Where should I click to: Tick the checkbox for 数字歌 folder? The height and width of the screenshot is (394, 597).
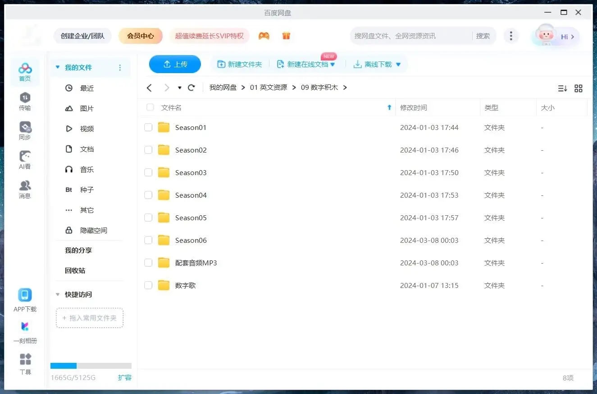[148, 285]
